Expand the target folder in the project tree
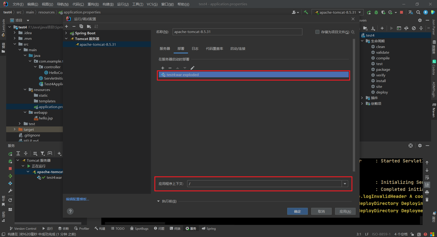The width and height of the screenshot is (437, 237). tap(15, 129)
